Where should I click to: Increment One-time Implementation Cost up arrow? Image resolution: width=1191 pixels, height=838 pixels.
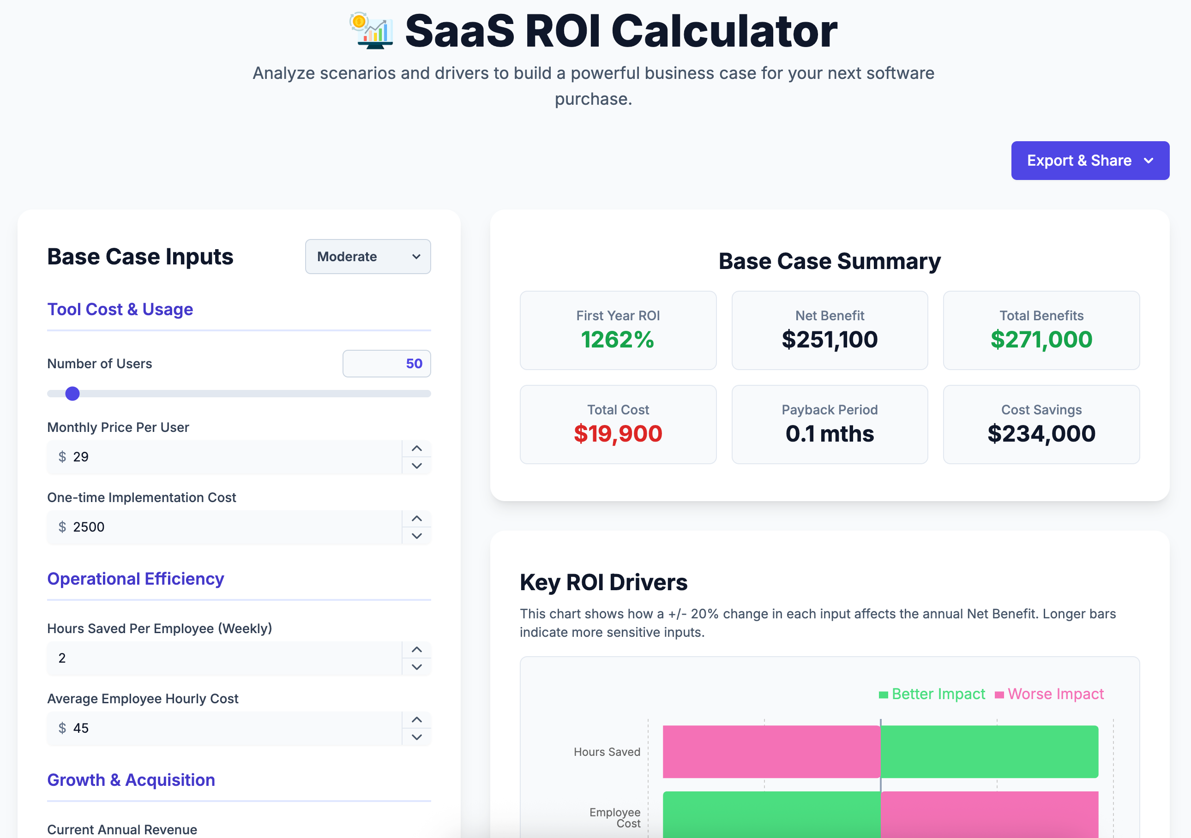click(416, 519)
